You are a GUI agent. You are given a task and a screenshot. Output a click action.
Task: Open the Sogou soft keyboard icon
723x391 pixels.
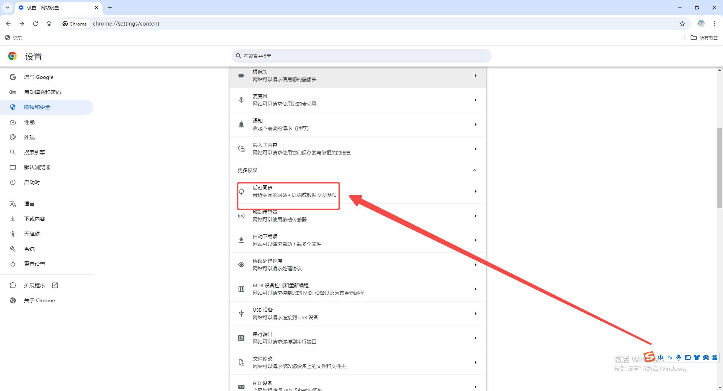click(x=688, y=358)
